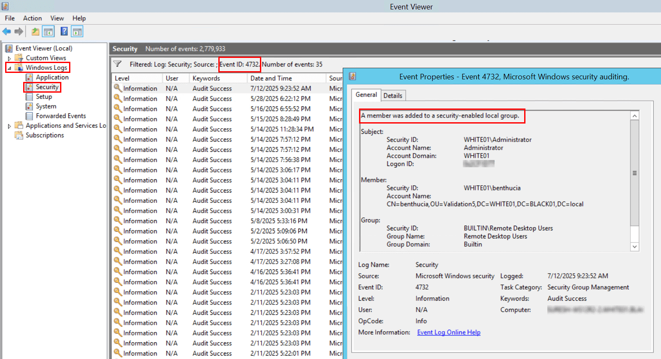Image resolution: width=661 pixels, height=359 pixels.
Task: Show the Action pane using its toolbar icon
Action: pos(77,31)
